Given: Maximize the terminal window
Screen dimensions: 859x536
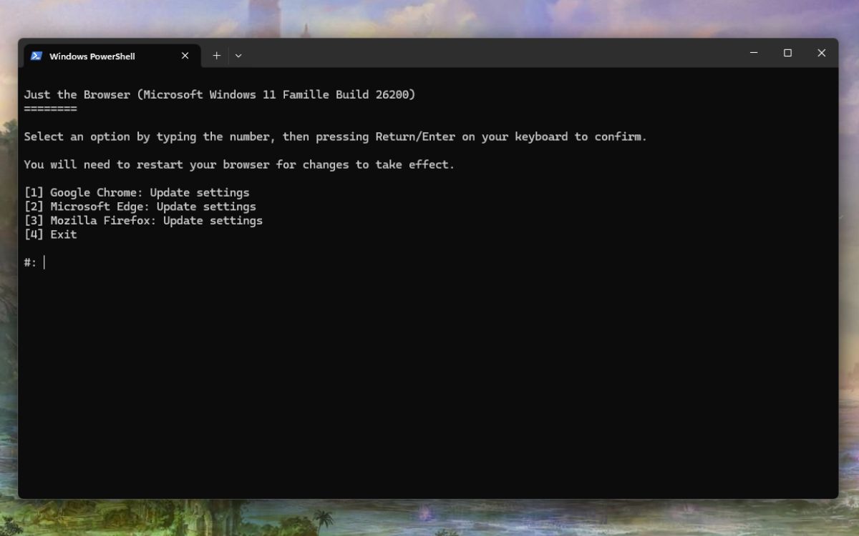Looking at the screenshot, I should point(787,53).
